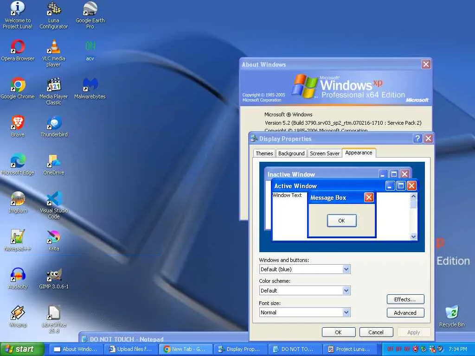Open Advanced appearance settings

(405, 313)
